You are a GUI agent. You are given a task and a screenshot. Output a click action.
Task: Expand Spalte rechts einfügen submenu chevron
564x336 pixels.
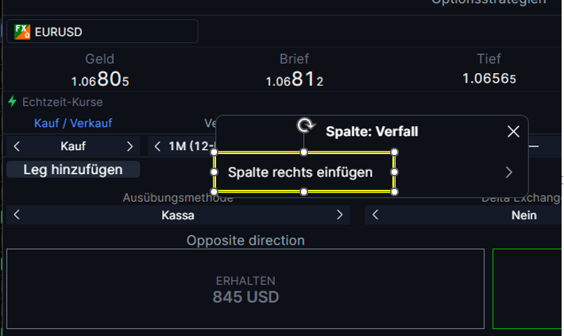508,172
